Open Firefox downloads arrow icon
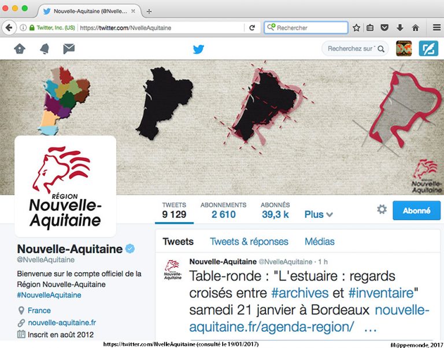The width and height of the screenshot is (444, 348). 400,28
